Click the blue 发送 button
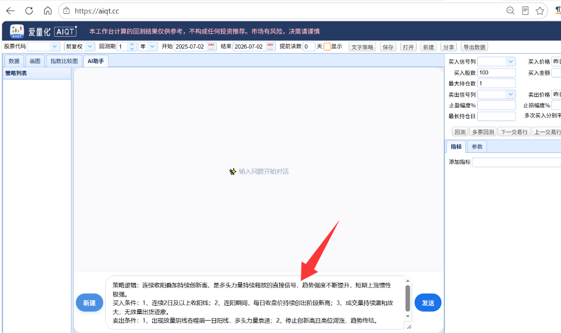Image resolution: width=561 pixels, height=333 pixels. [428, 303]
